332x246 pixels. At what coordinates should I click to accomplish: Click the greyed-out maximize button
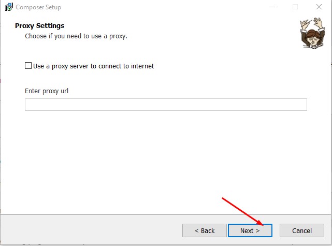(295, 7)
